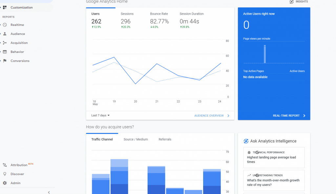Switch to the Traffic Channel tab
The width and height of the screenshot is (336, 194).
pyautogui.click(x=102, y=139)
